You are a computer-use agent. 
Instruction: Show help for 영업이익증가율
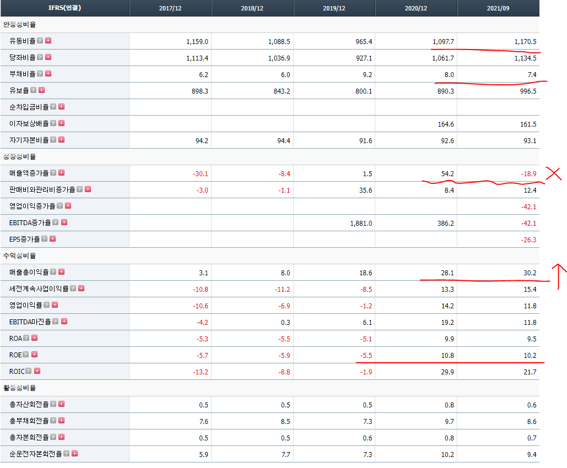point(60,205)
